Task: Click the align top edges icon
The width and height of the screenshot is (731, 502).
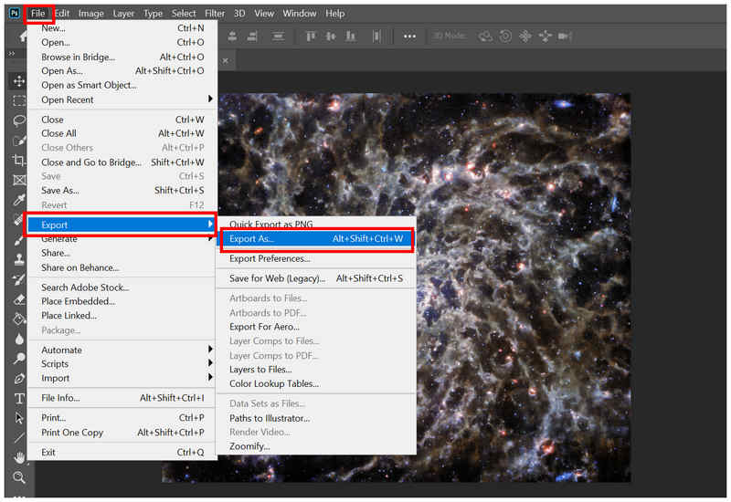Action: coord(311,37)
